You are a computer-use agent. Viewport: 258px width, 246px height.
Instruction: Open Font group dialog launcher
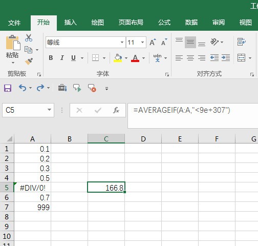pos(167,75)
